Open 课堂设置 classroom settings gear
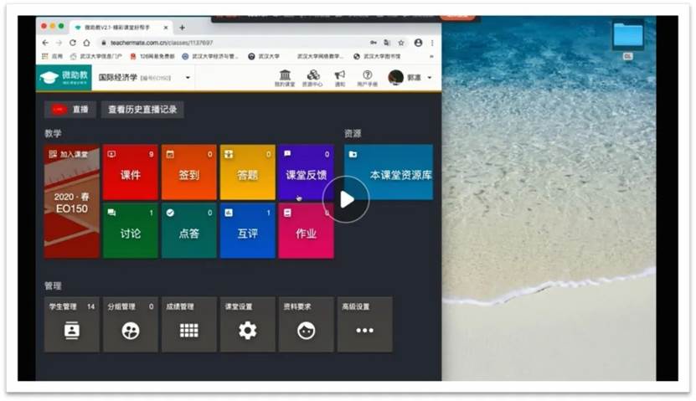The image size is (696, 401). [247, 325]
